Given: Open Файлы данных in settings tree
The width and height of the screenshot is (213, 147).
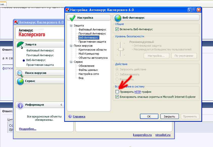Looking at the screenshot, I should 88,70.
